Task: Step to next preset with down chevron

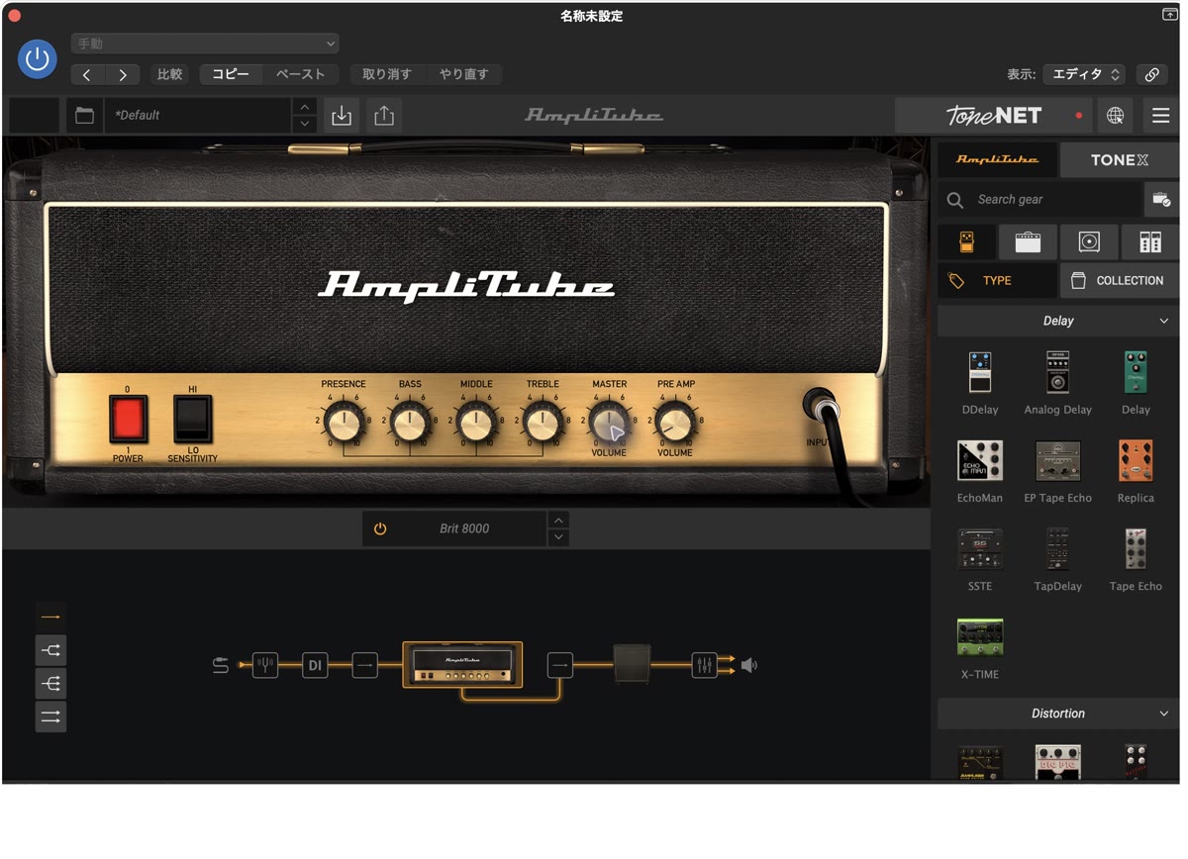Action: point(305,125)
